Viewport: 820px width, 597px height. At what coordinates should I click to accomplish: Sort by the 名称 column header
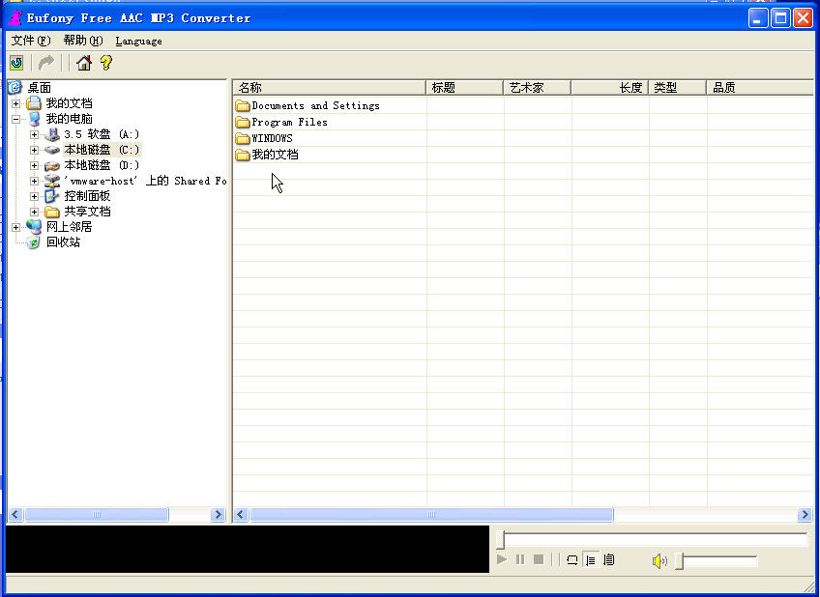point(330,88)
